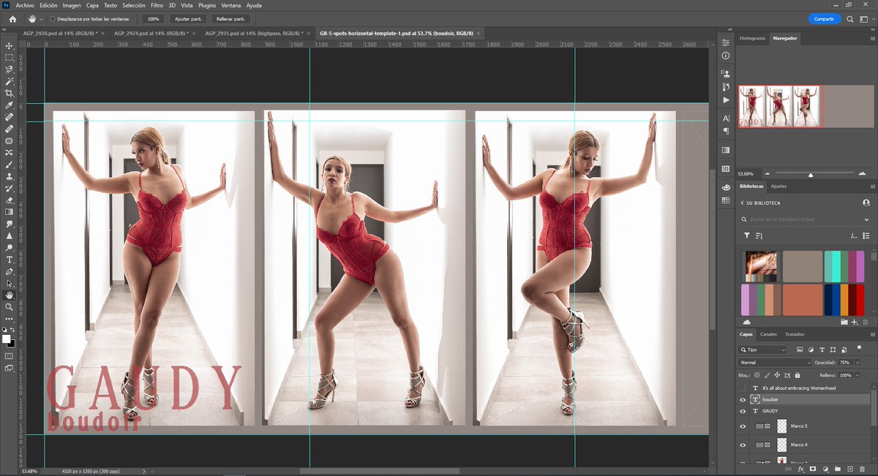Switch to the Canales tab
Image resolution: width=878 pixels, height=476 pixels.
pyautogui.click(x=768, y=334)
